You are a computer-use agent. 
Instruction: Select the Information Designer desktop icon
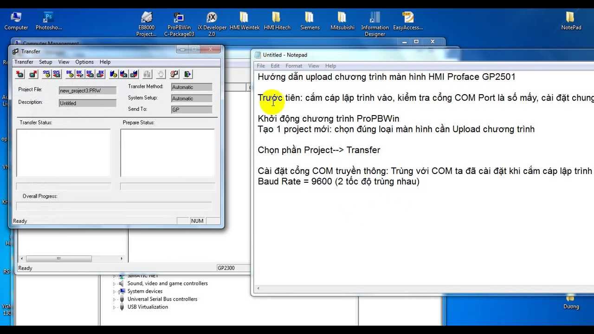(x=375, y=24)
